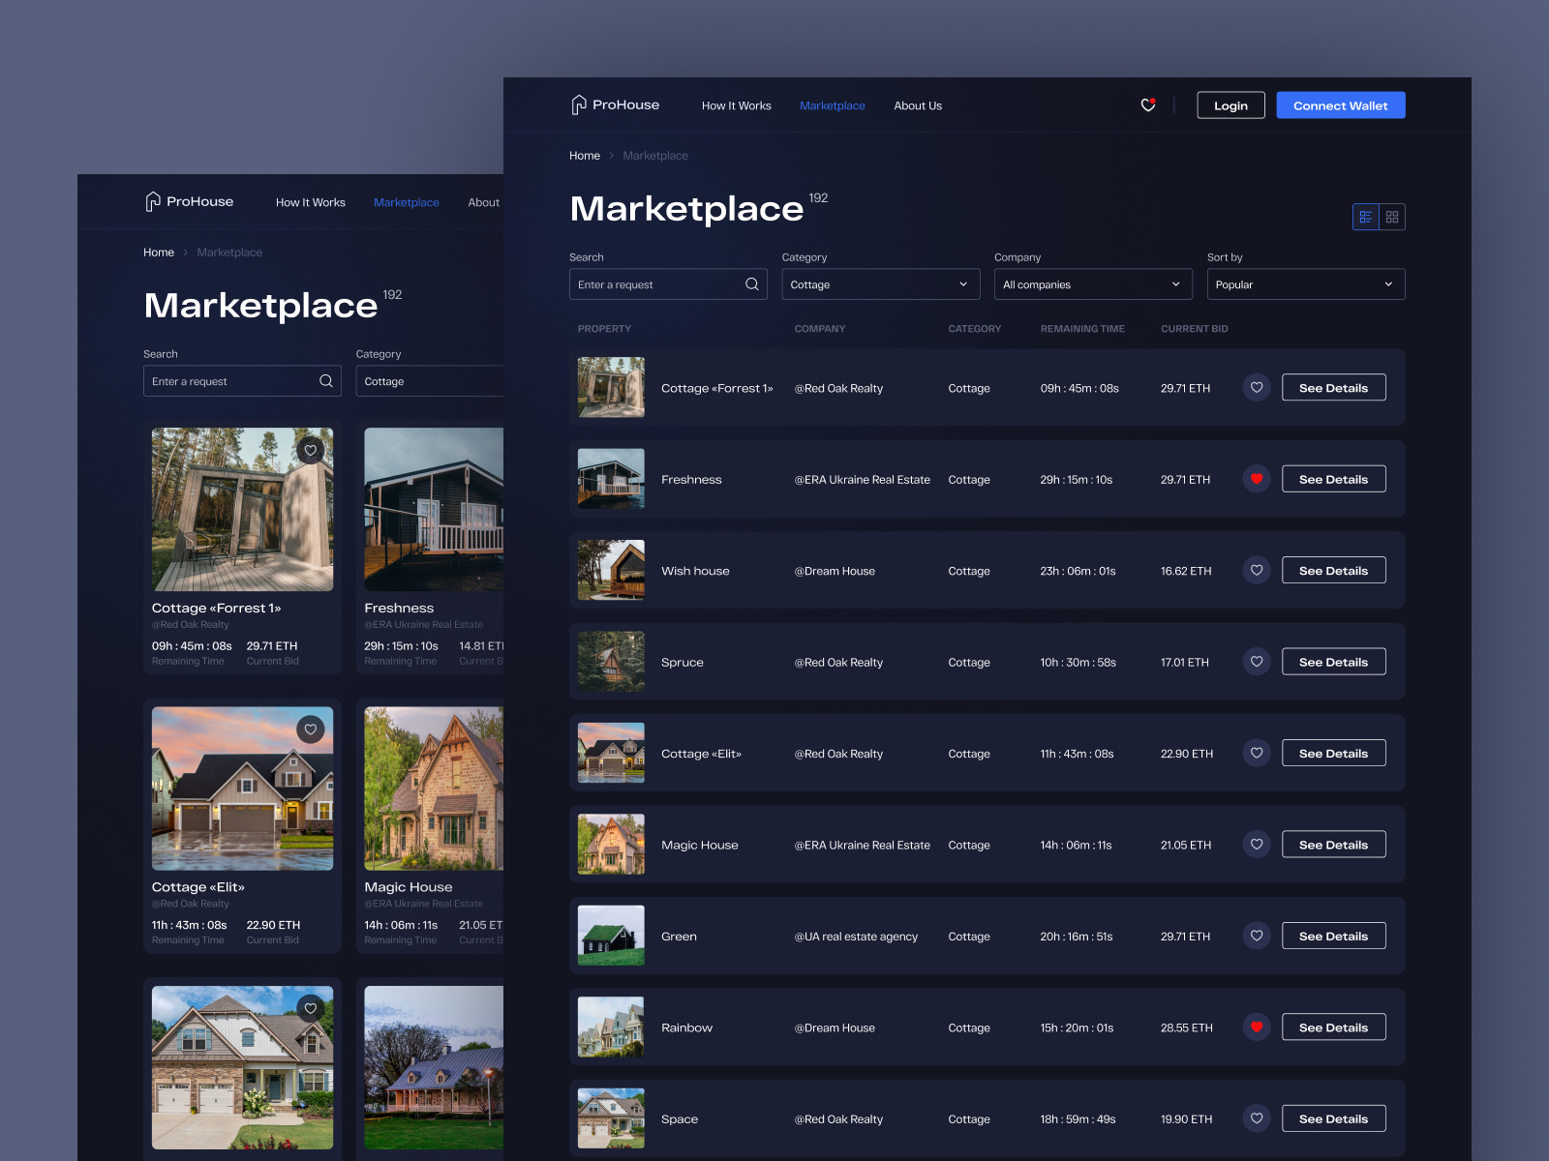See Details for the Magic House listing

pos(1333,844)
